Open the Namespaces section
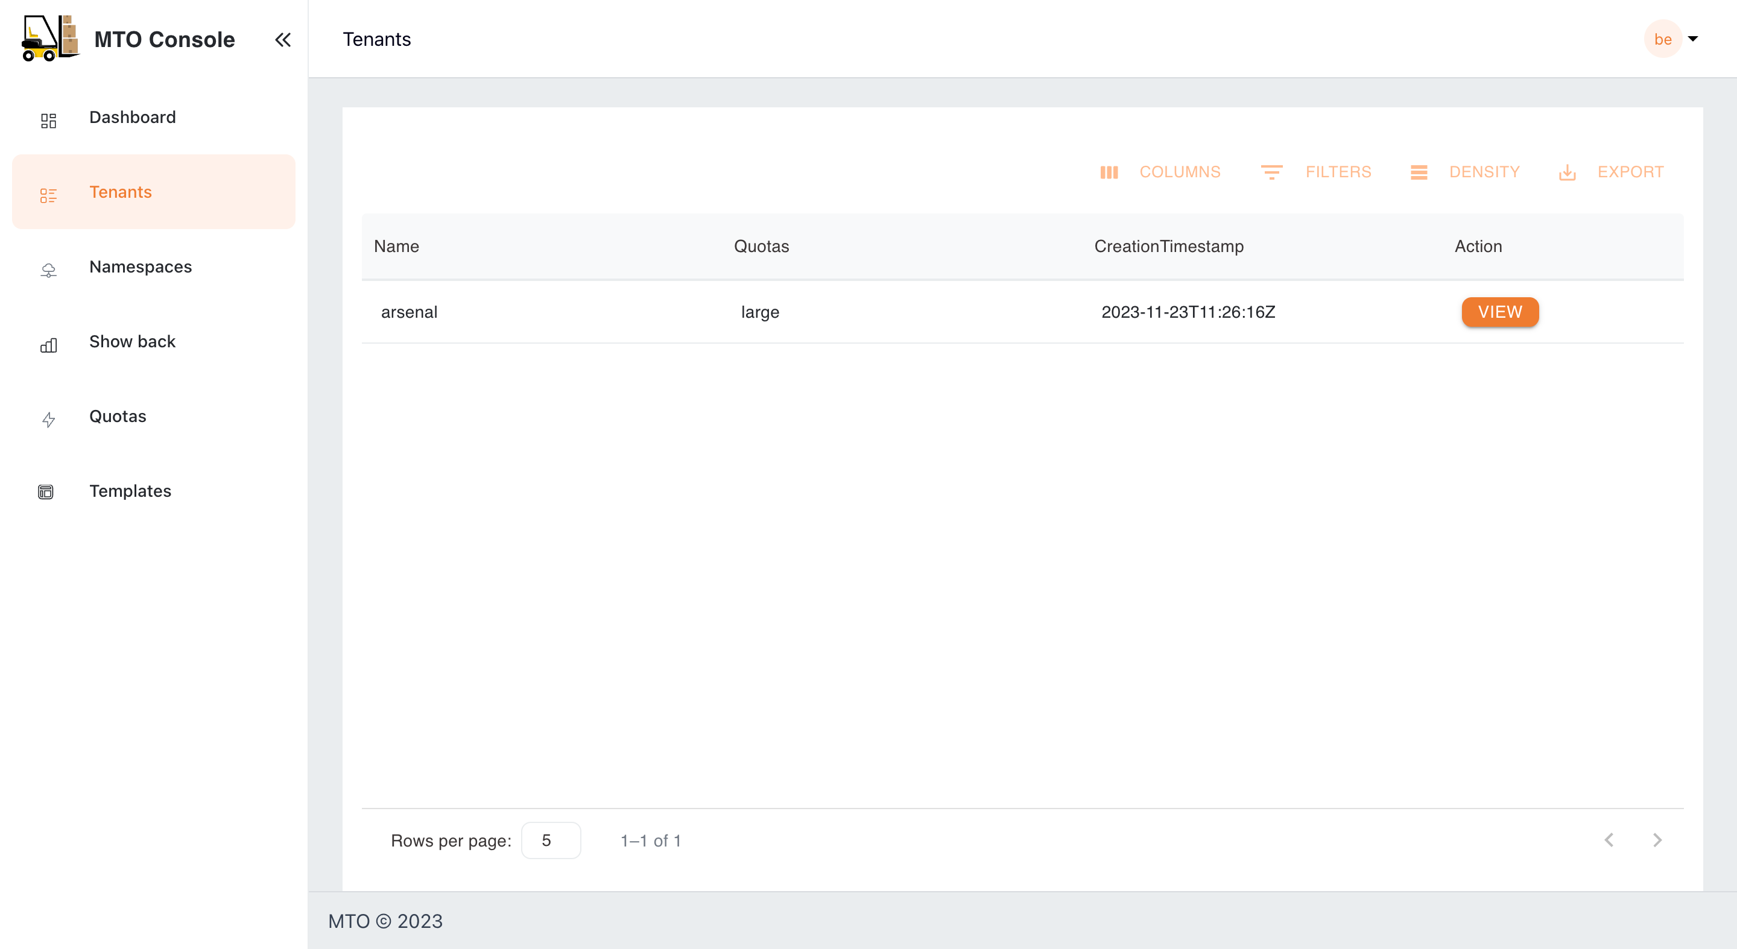Viewport: 1737px width, 949px height. pos(154,267)
